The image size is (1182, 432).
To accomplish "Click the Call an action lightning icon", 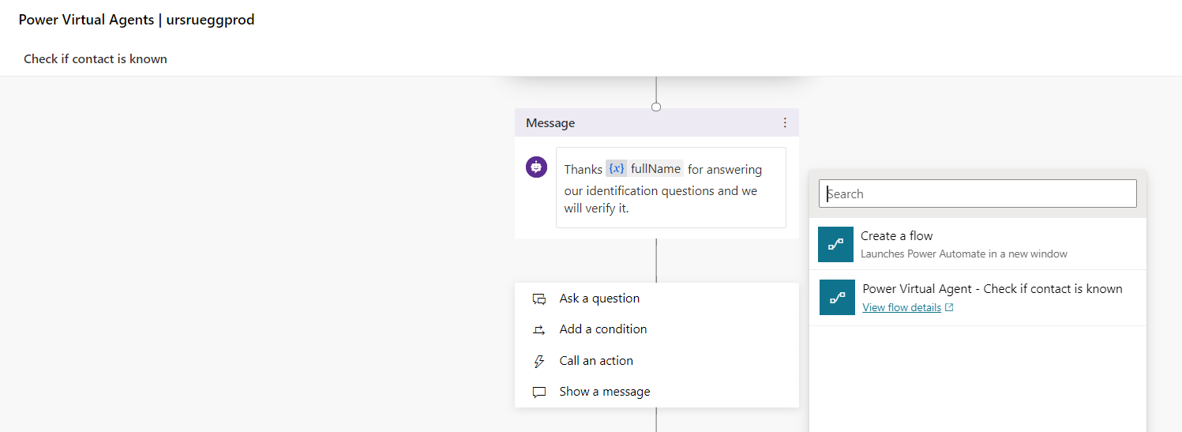I will (x=539, y=361).
